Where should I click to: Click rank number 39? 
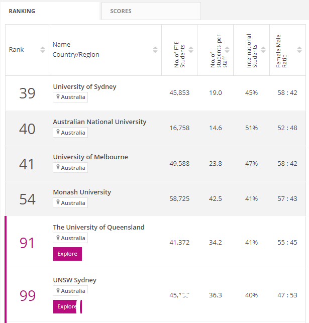(27, 93)
